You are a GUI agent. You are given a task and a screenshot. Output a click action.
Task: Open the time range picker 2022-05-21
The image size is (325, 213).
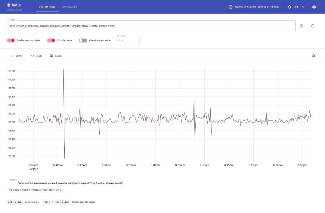(x=254, y=7)
